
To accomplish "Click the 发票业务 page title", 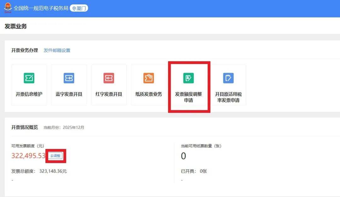I will click(x=16, y=26).
